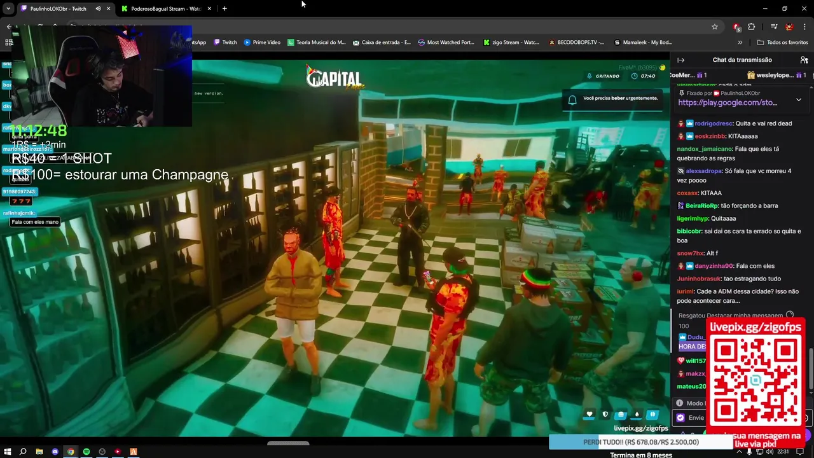Screen dimensions: 814x458
Task: Open a new browser tab
Action: click(x=224, y=9)
